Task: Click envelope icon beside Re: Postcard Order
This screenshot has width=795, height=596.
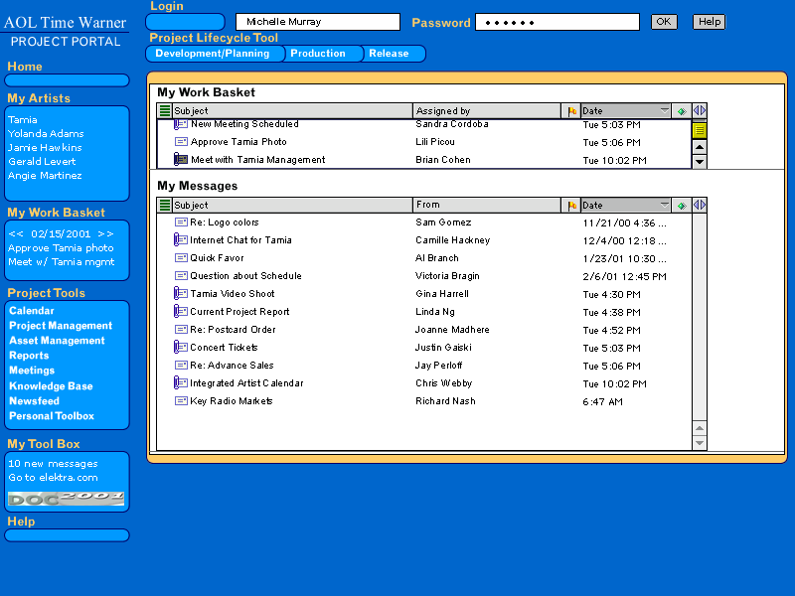Action: (181, 330)
